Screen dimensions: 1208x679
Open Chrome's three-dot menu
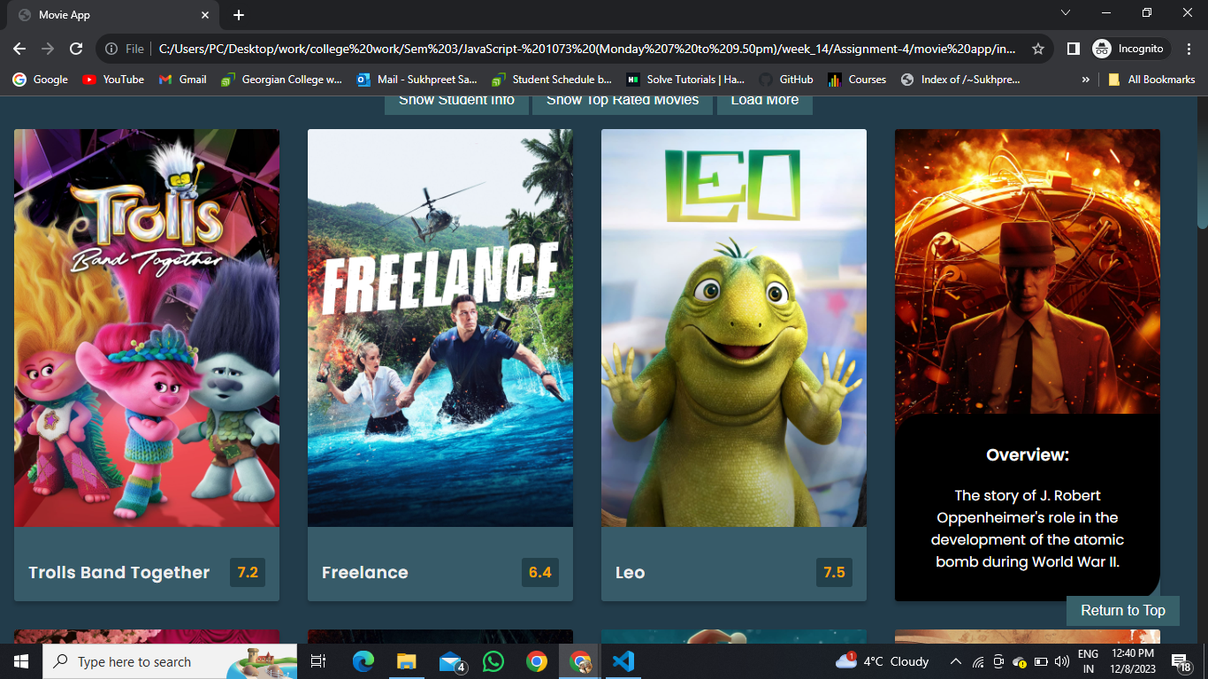pos(1189,49)
